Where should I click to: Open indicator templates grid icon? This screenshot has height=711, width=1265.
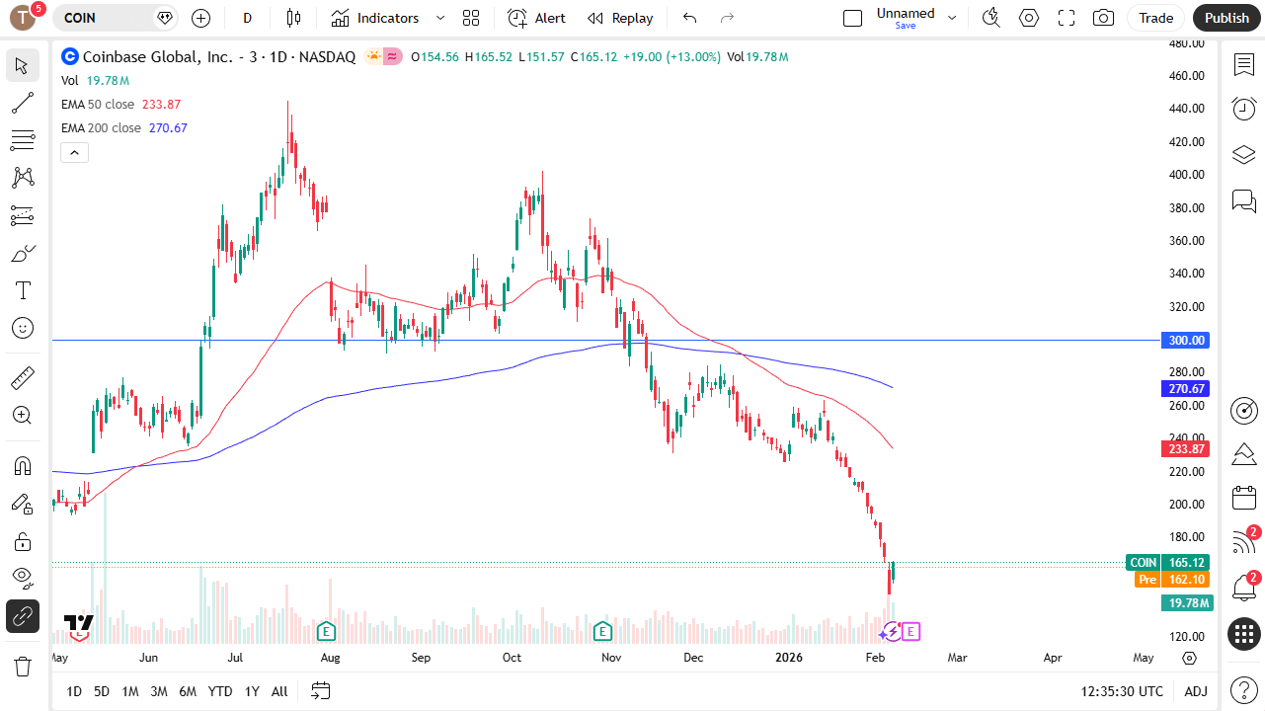point(471,18)
